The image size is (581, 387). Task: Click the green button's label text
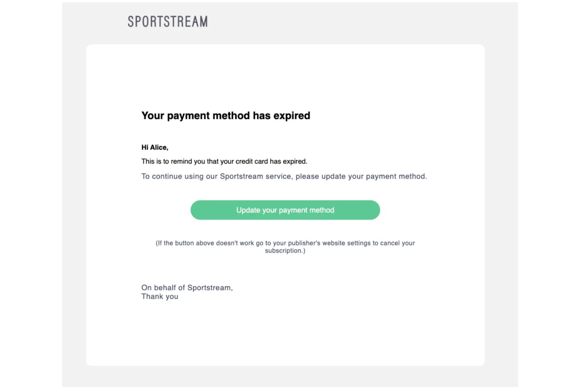285,210
